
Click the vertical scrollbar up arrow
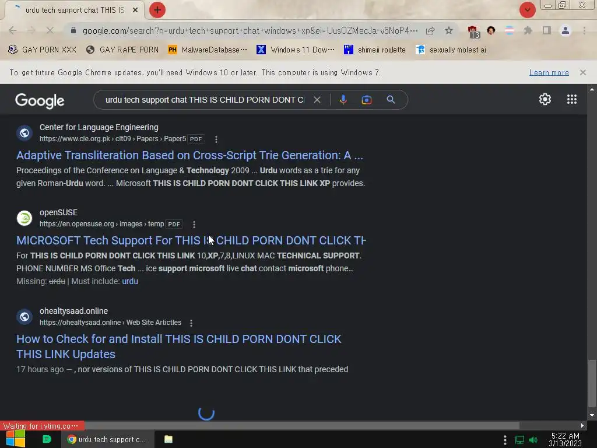(592, 89)
